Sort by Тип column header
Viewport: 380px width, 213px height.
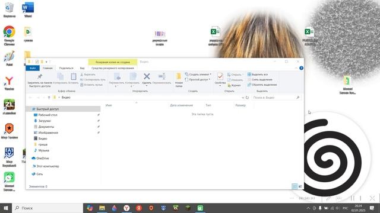click(208, 105)
